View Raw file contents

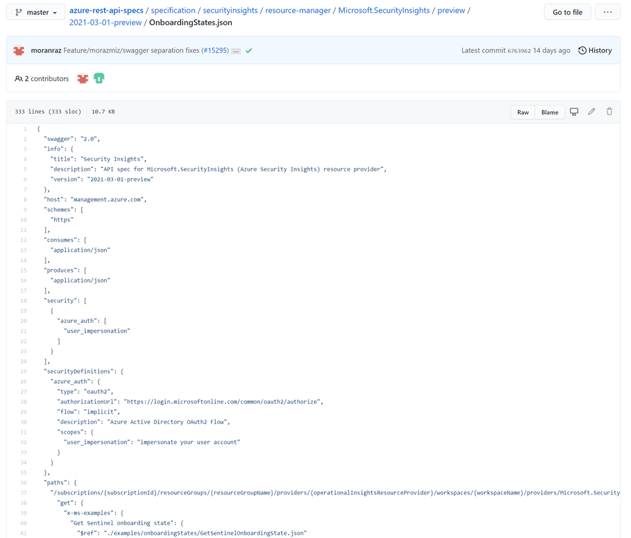pyautogui.click(x=523, y=113)
